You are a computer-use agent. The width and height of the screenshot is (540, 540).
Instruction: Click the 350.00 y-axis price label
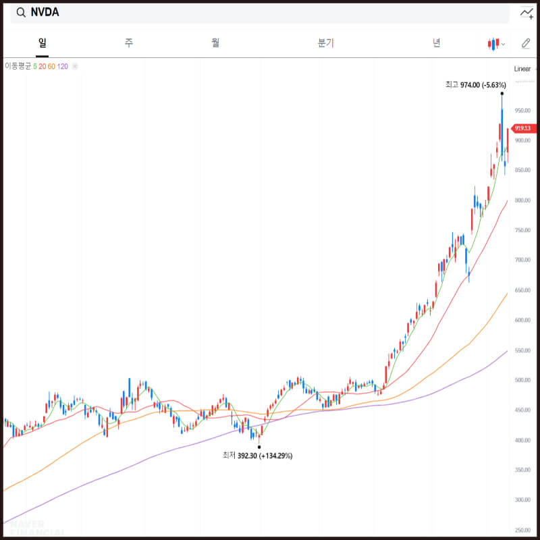[522, 470]
